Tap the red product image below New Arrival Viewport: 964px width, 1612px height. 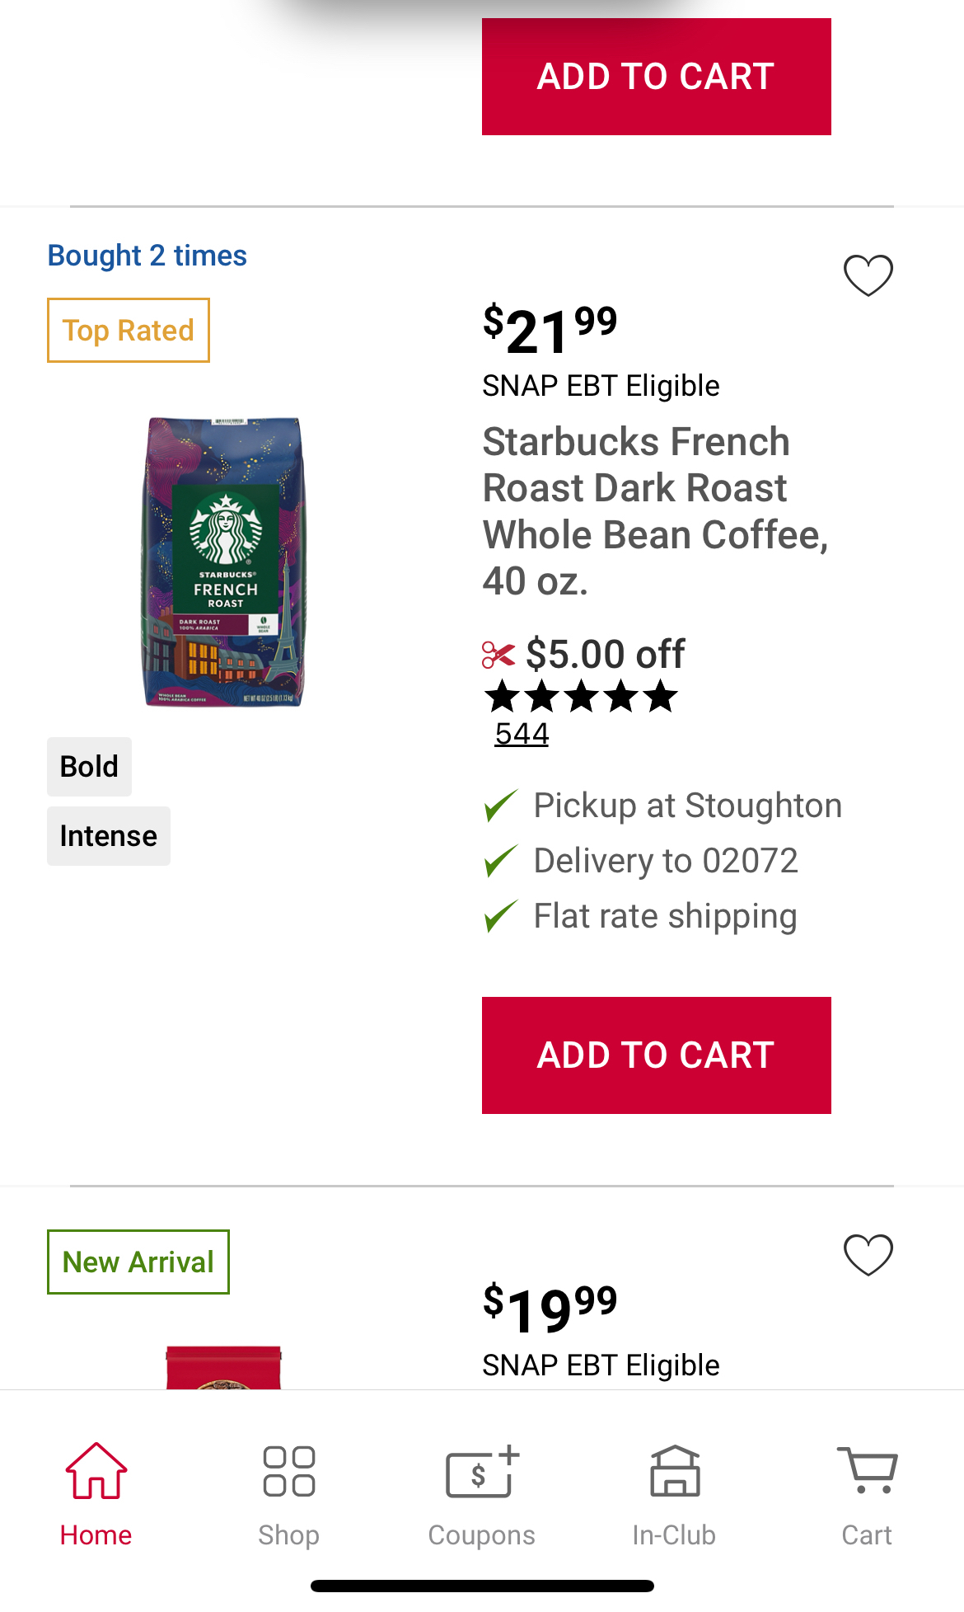[x=224, y=1368]
